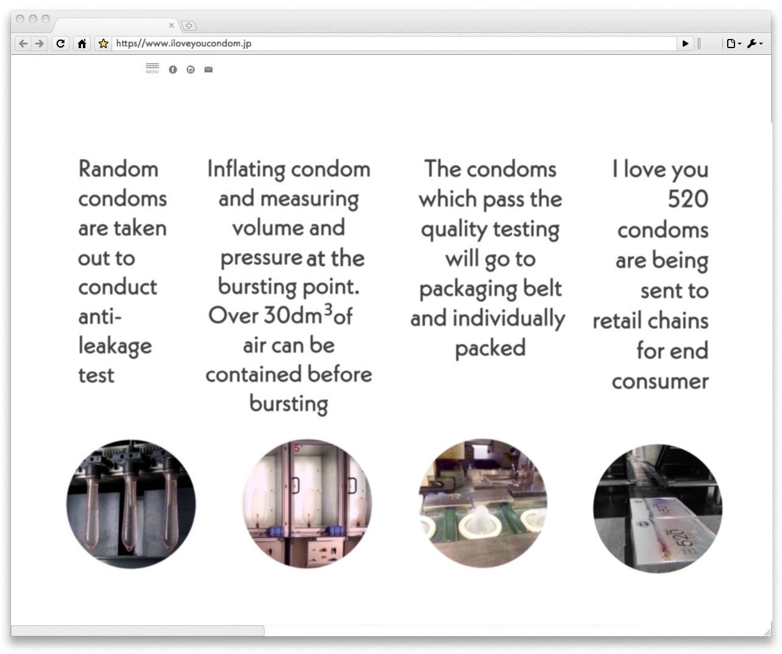Click the browser forward arrow button
Viewport: 782px width, 654px height.
click(40, 43)
